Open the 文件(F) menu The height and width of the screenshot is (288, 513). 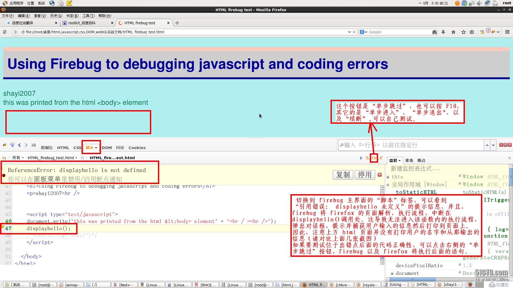point(8,16)
